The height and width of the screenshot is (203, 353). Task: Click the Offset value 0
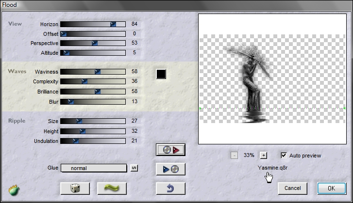(x=134, y=33)
